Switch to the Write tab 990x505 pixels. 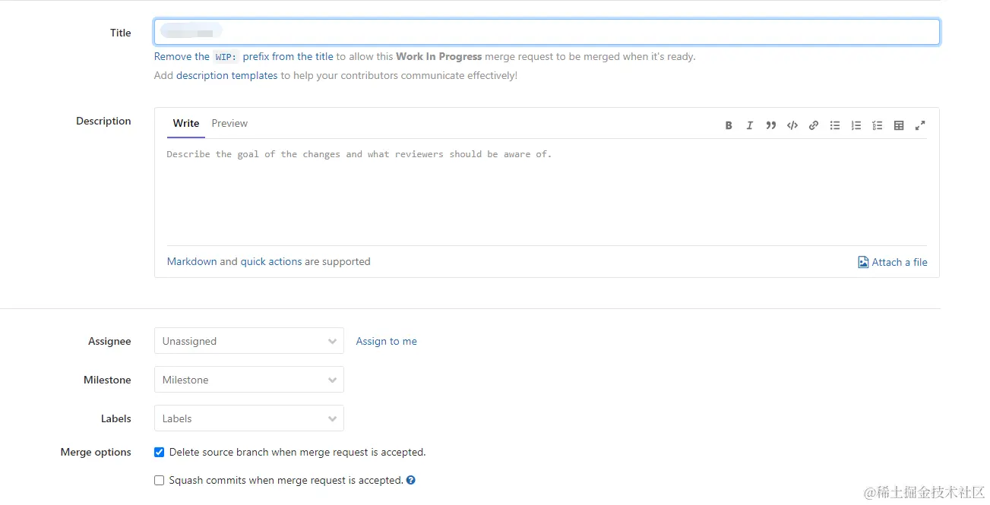tap(186, 124)
